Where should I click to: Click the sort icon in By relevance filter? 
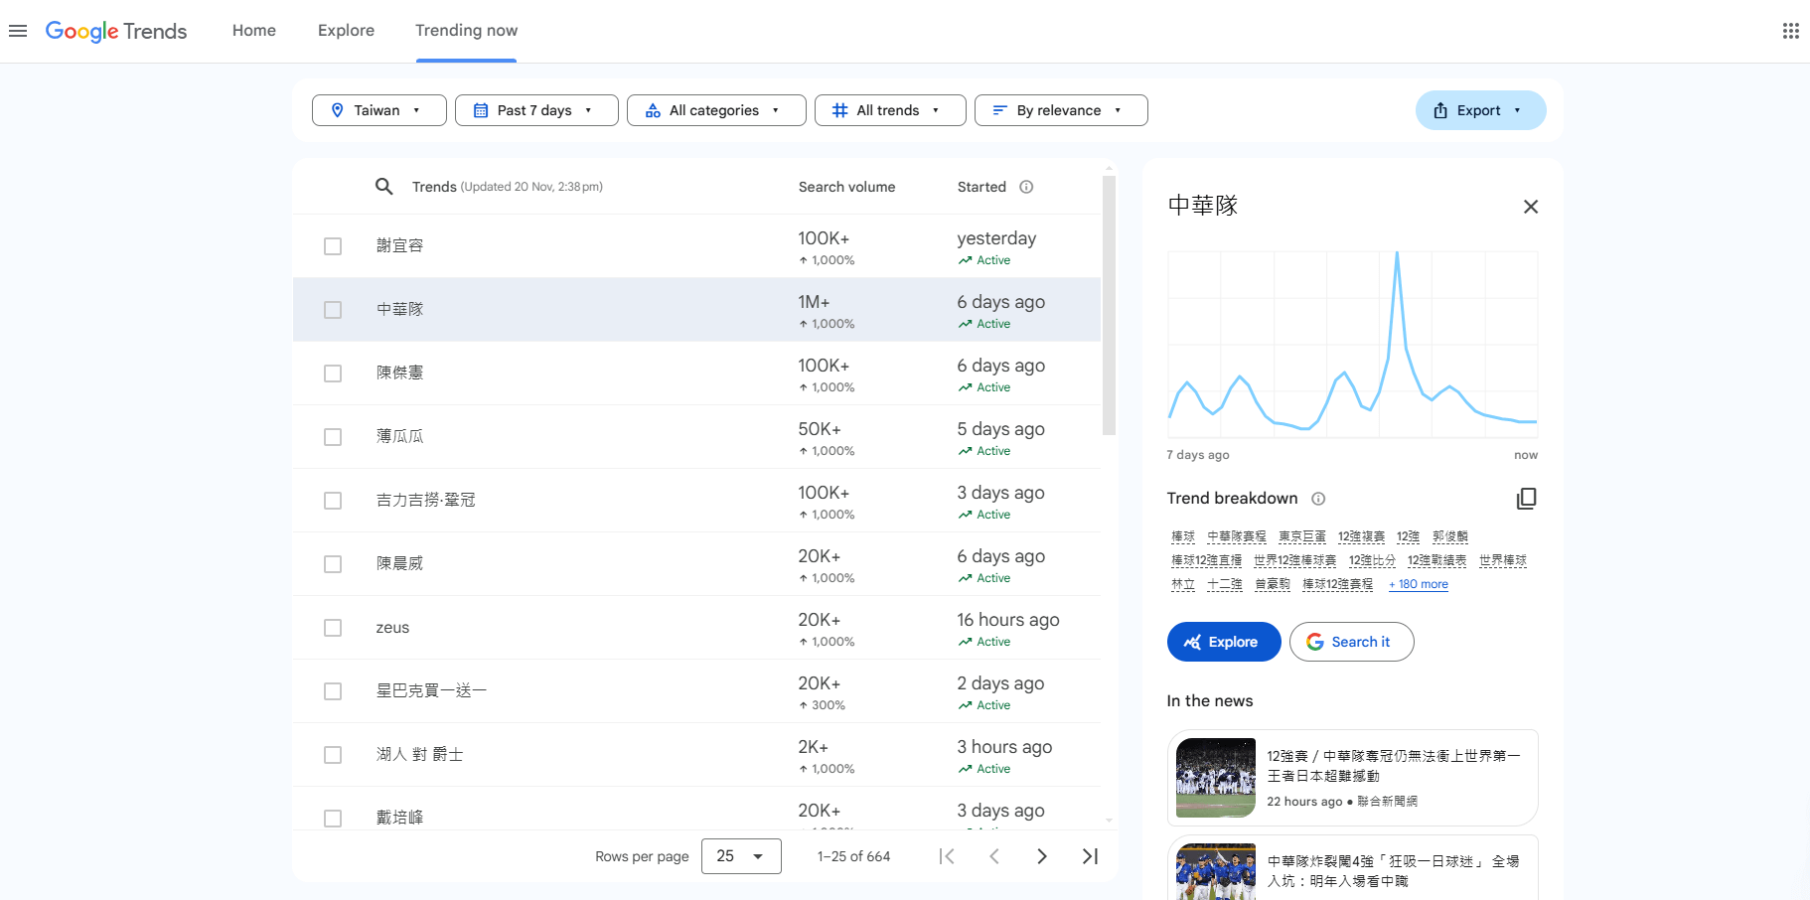click(999, 110)
